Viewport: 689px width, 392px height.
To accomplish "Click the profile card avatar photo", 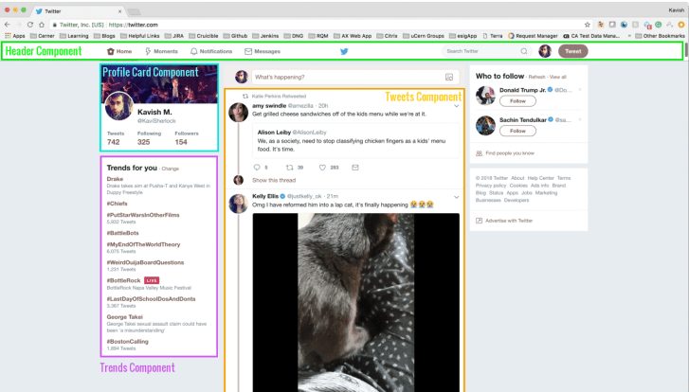I will pyautogui.click(x=119, y=106).
